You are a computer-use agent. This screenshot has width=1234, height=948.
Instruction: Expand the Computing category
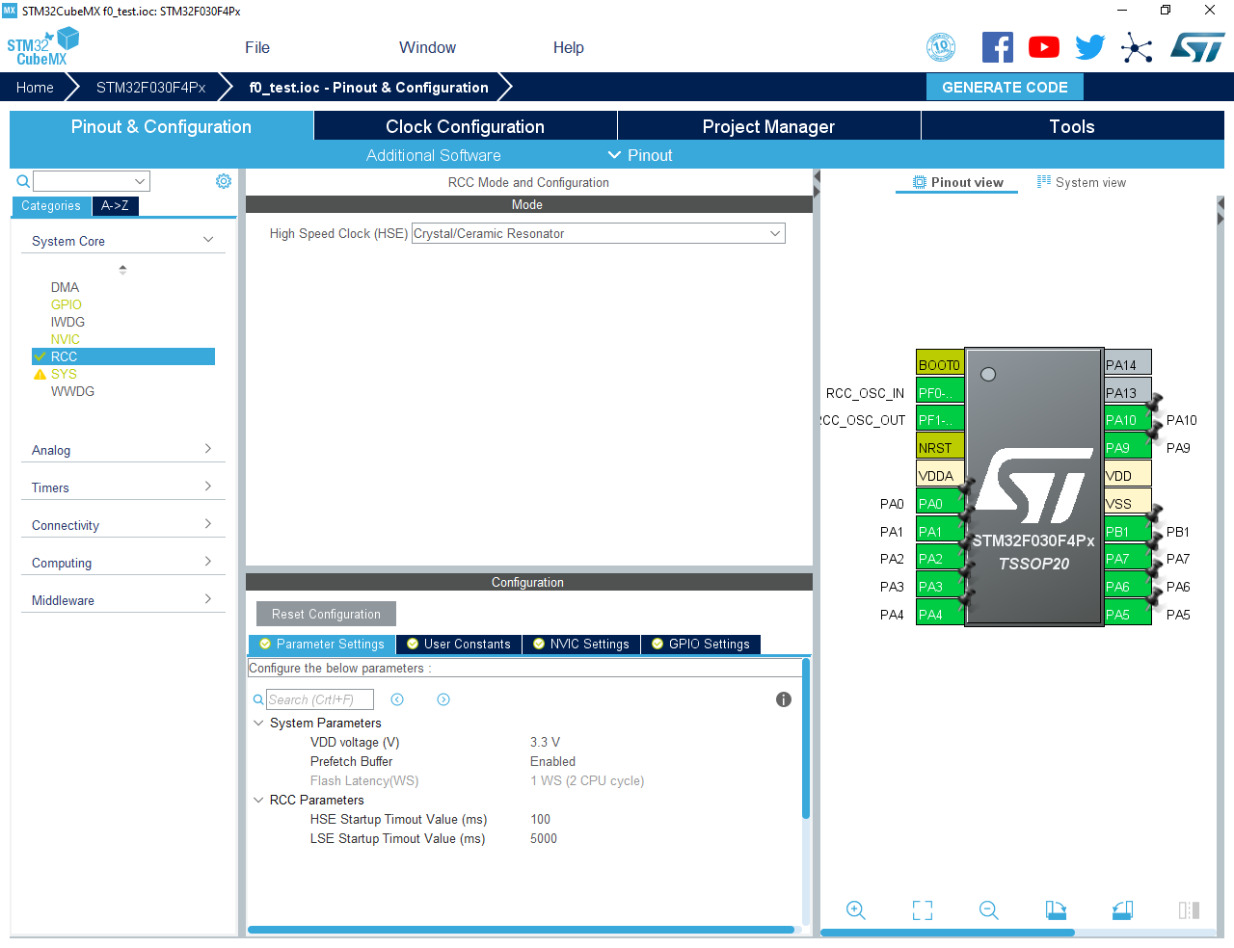click(x=208, y=562)
